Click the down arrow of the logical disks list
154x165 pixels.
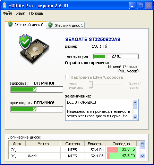tap(142, 156)
